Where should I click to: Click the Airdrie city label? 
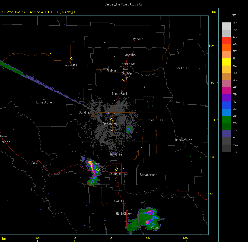coord(116,154)
